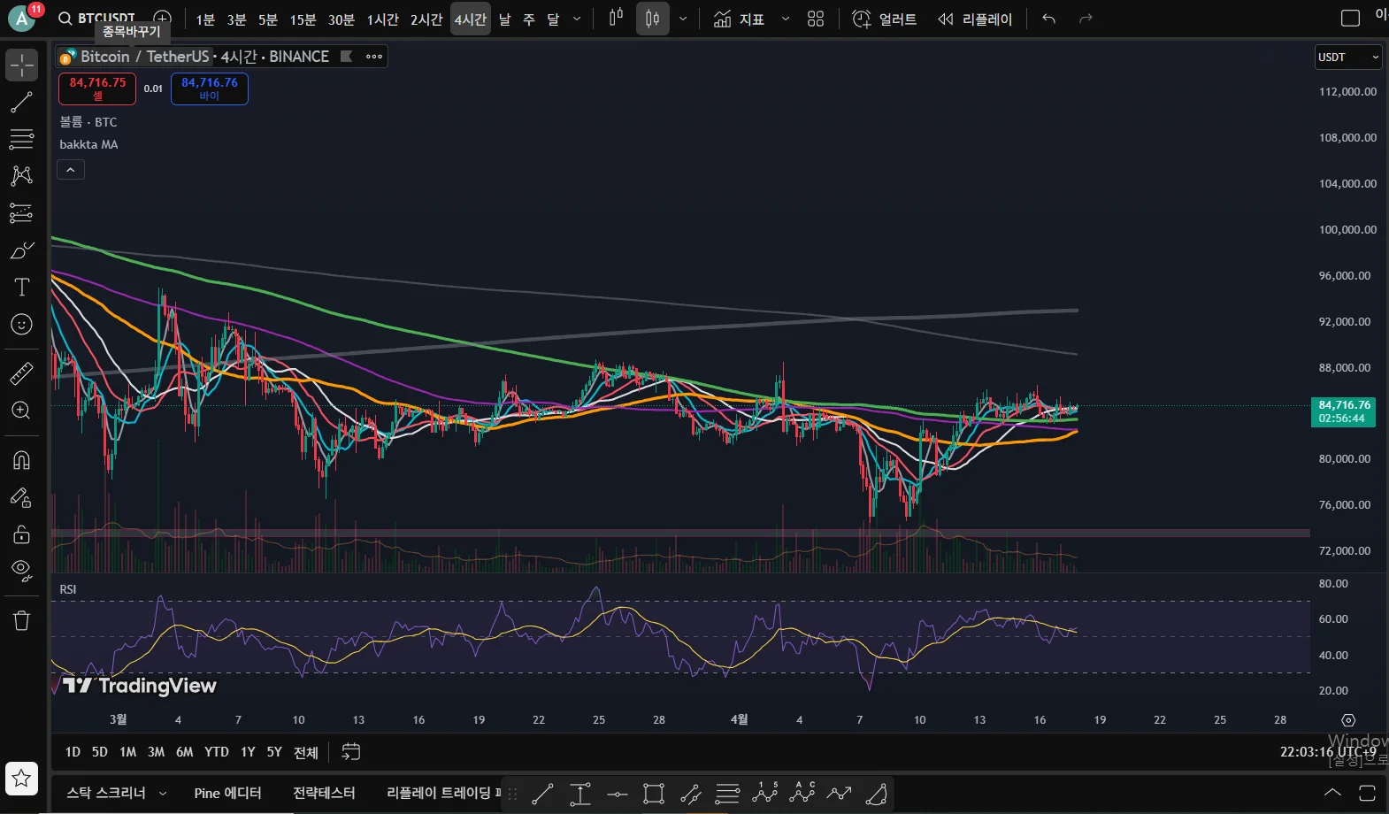Hide all drawings with eye icon
The height and width of the screenshot is (814, 1389).
pos(21,569)
